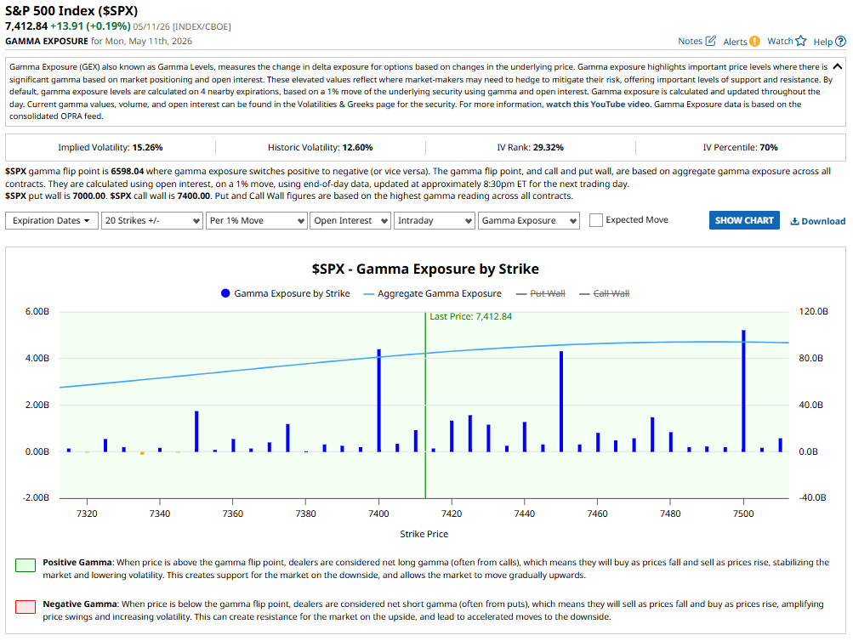Open the Intraday dropdown
The height and width of the screenshot is (641, 853).
tap(434, 220)
